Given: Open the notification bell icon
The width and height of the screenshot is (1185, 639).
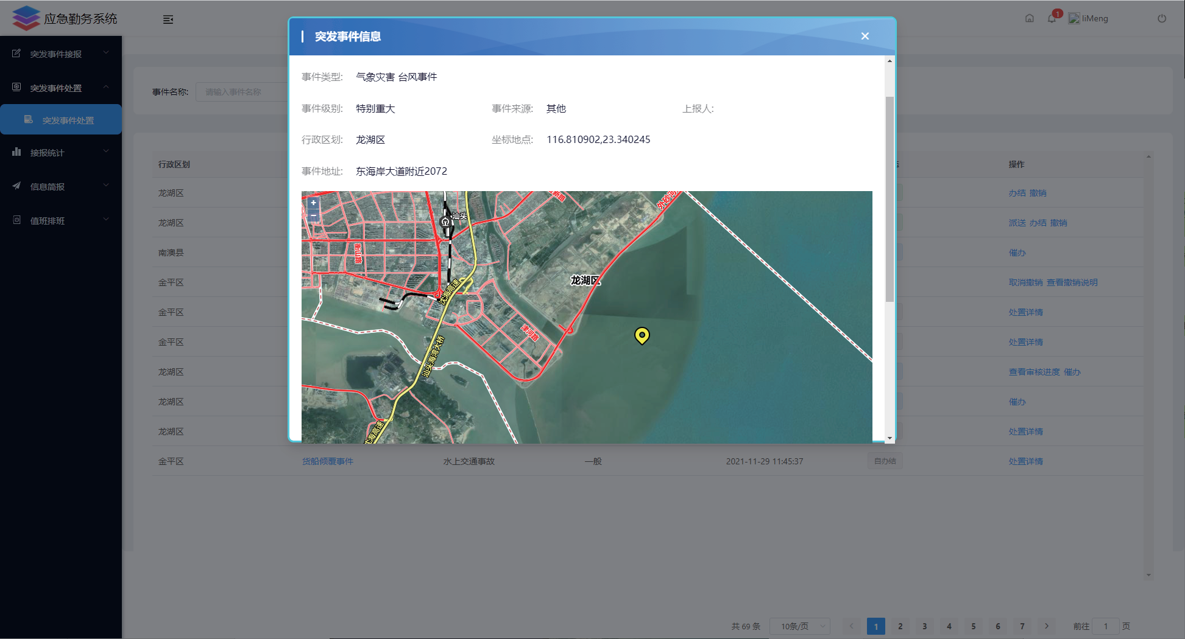Looking at the screenshot, I should (x=1052, y=18).
